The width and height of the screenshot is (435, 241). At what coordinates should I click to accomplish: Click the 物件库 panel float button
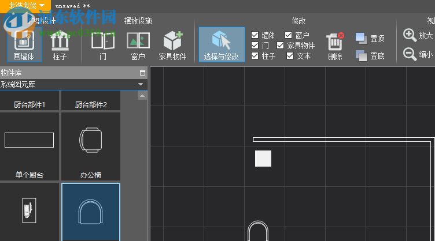142,73
